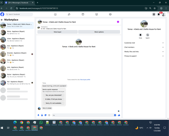Open the Windows Start button
The height and width of the screenshot is (136, 169).
2,128
